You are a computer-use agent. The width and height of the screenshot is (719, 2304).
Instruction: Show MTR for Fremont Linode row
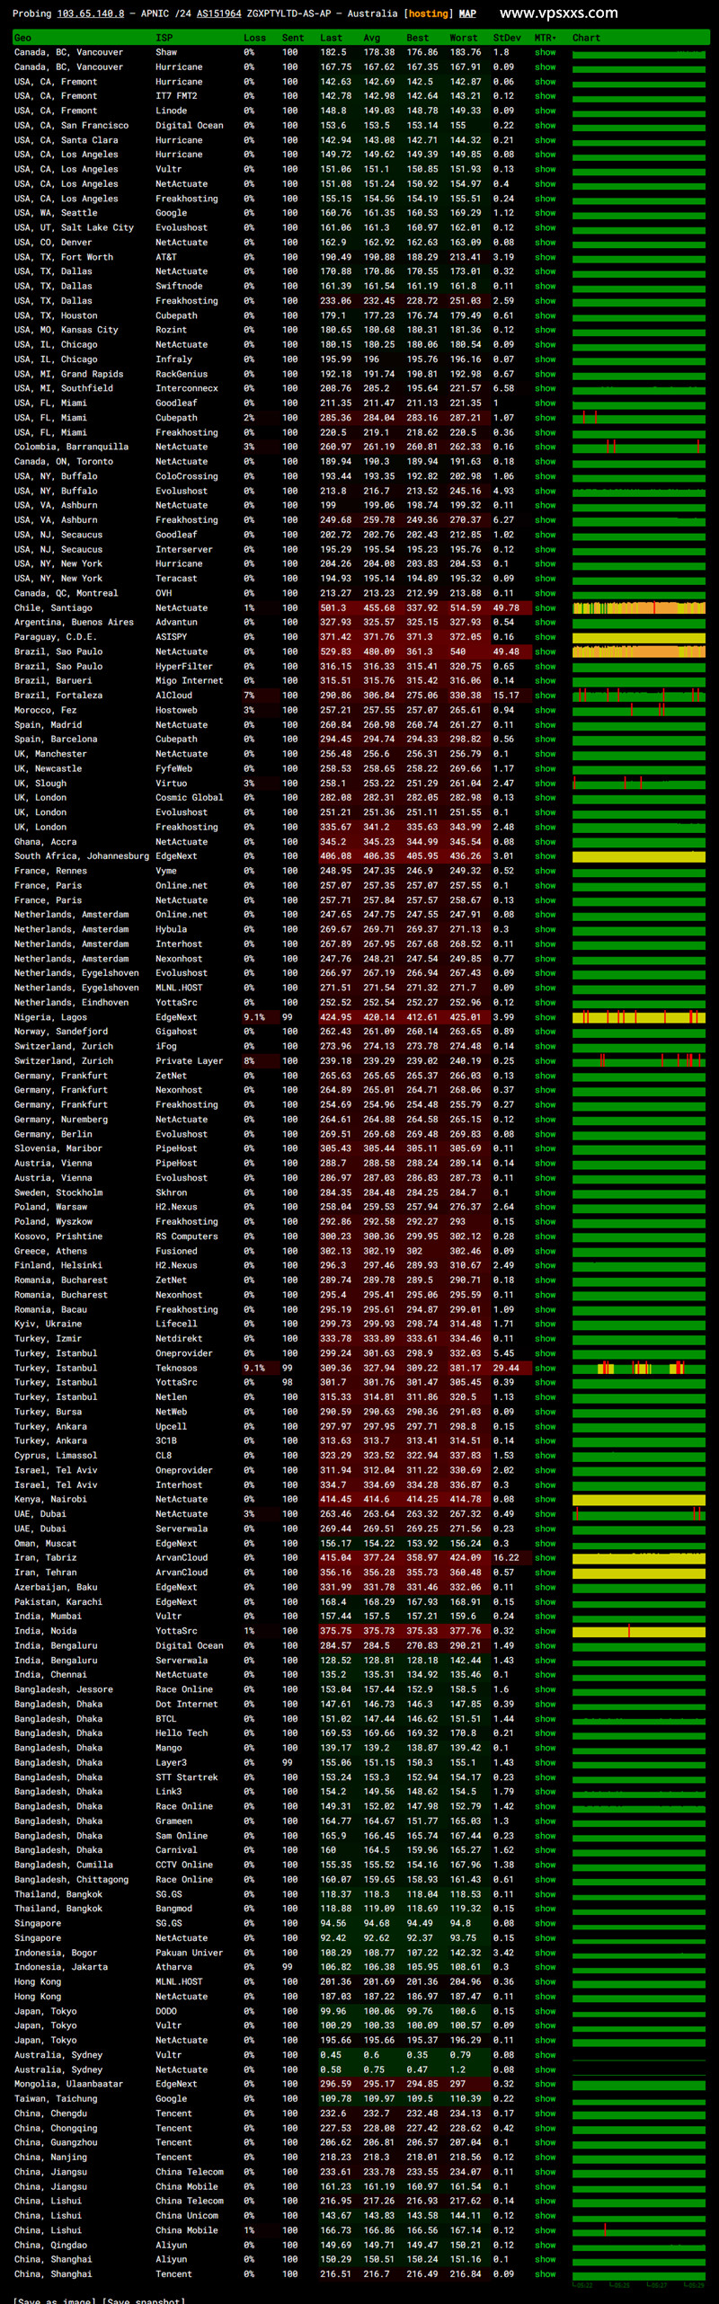(545, 111)
